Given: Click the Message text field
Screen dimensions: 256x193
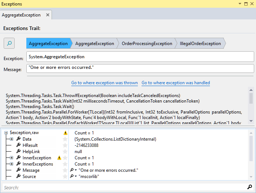Looking at the screenshot, I should [140, 68].
